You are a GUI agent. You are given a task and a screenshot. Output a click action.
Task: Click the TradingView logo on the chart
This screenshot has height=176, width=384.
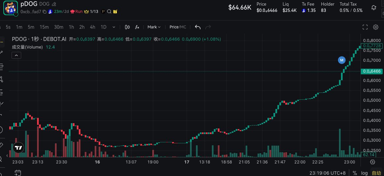point(18,148)
